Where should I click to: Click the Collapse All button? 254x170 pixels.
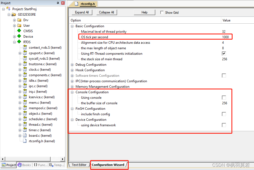106,12
